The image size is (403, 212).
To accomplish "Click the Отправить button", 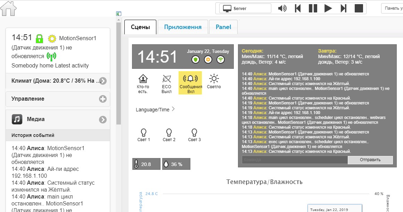I will [370, 160].
